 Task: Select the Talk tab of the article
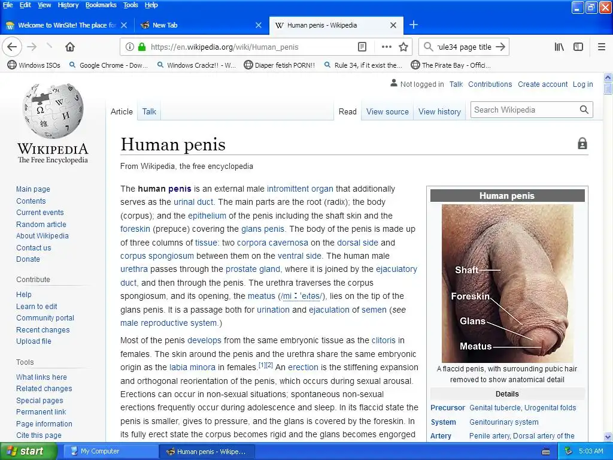[x=149, y=111]
